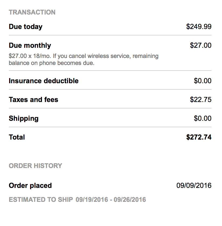Select the Order placed label
The height and width of the screenshot is (226, 222).
[30, 185]
